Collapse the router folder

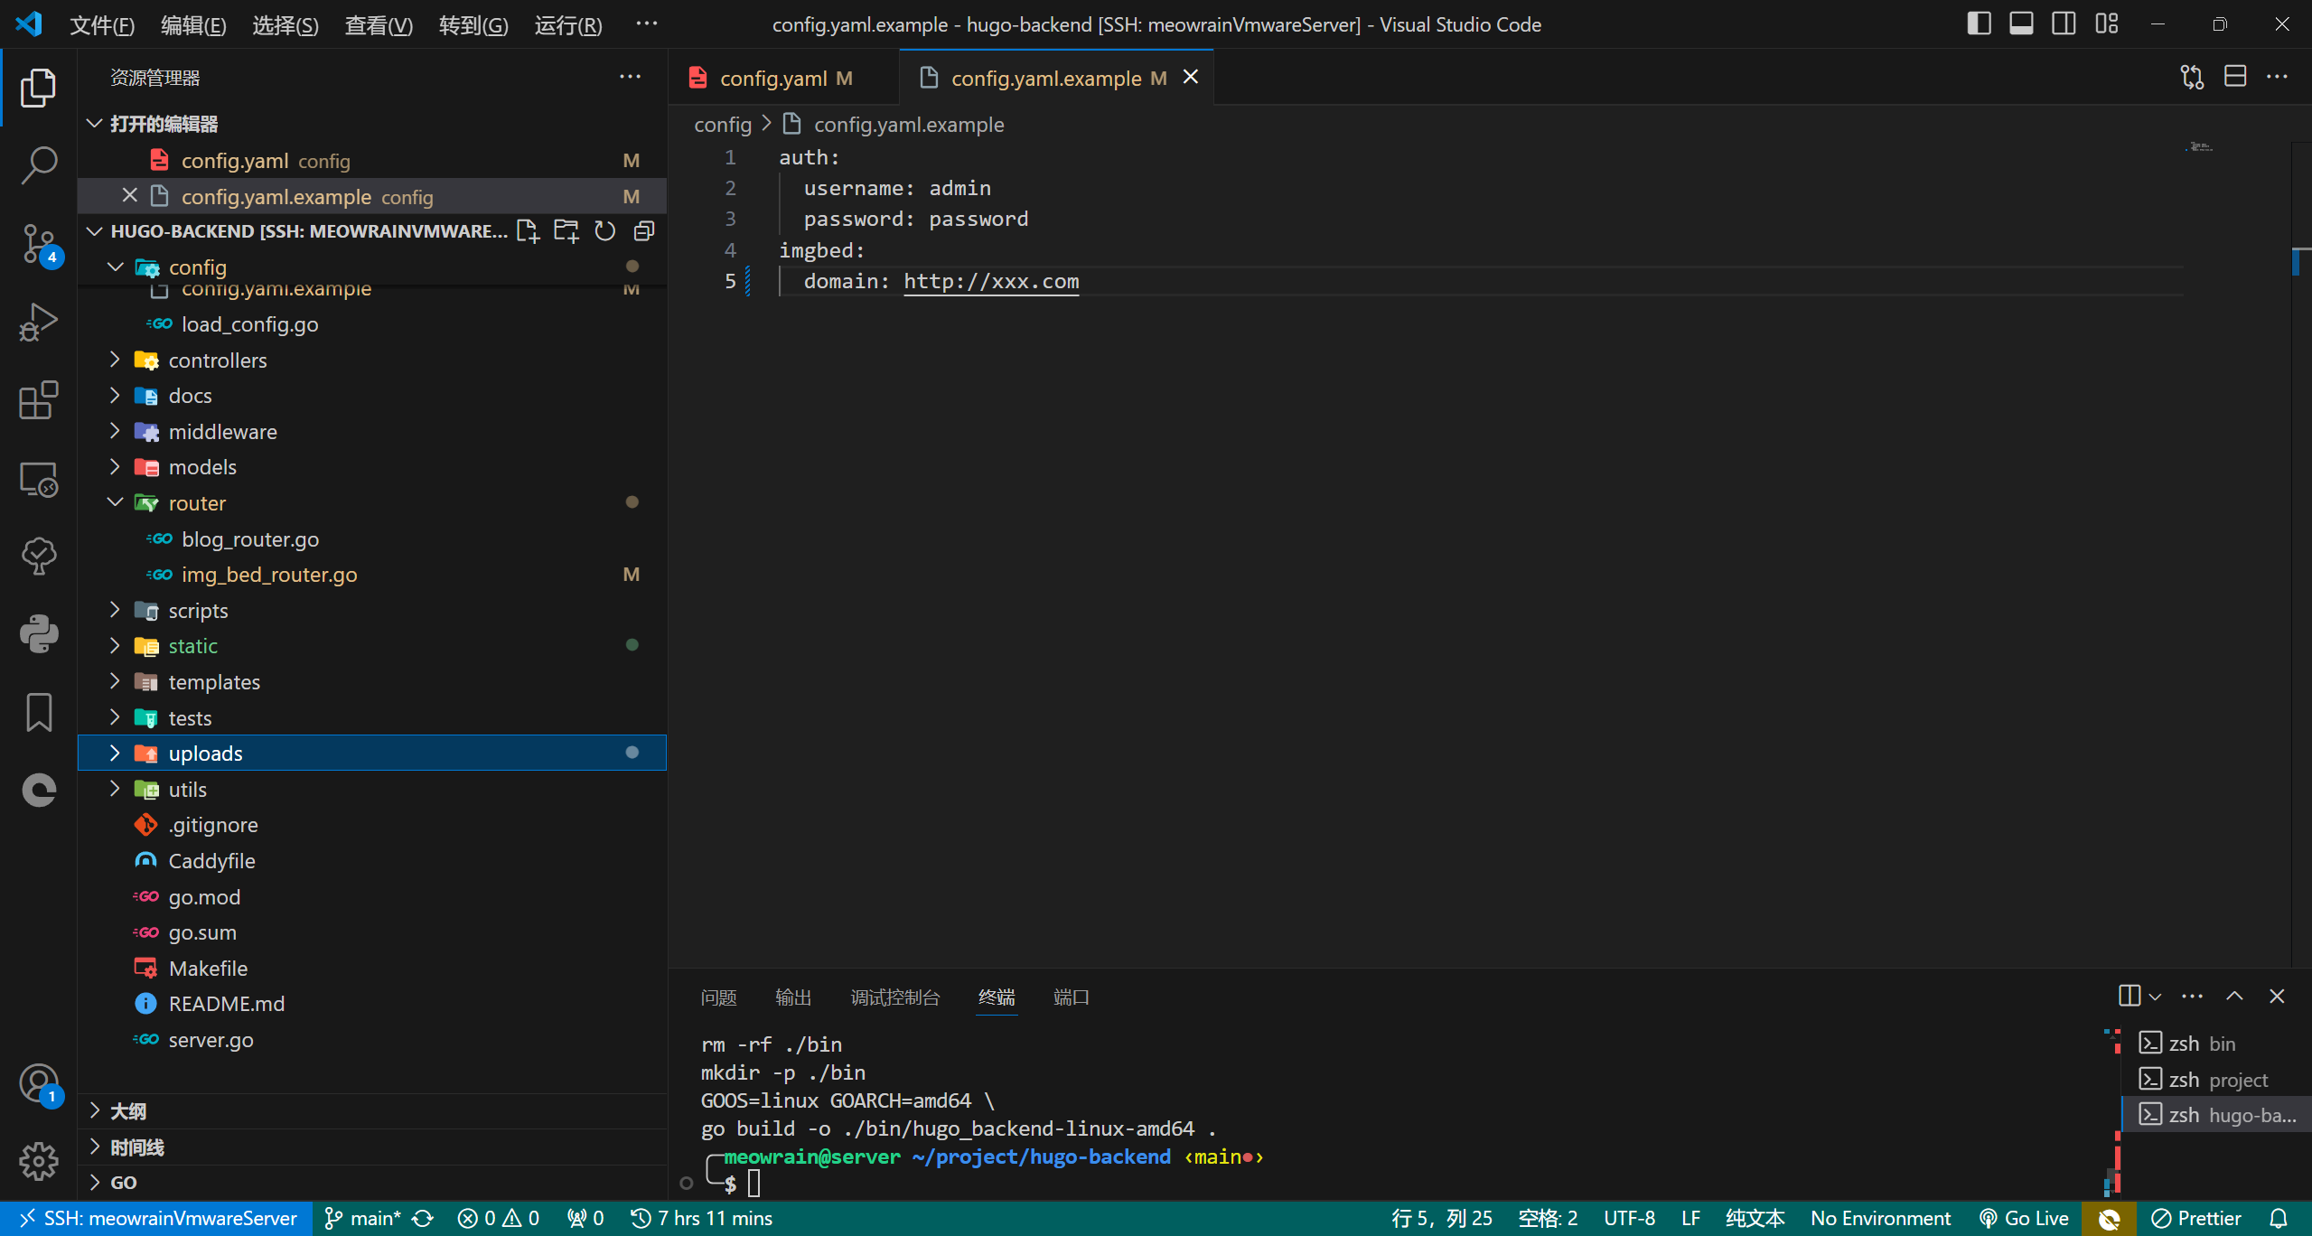click(x=197, y=502)
